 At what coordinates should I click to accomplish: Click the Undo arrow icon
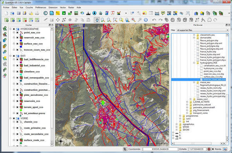coord(154,20)
